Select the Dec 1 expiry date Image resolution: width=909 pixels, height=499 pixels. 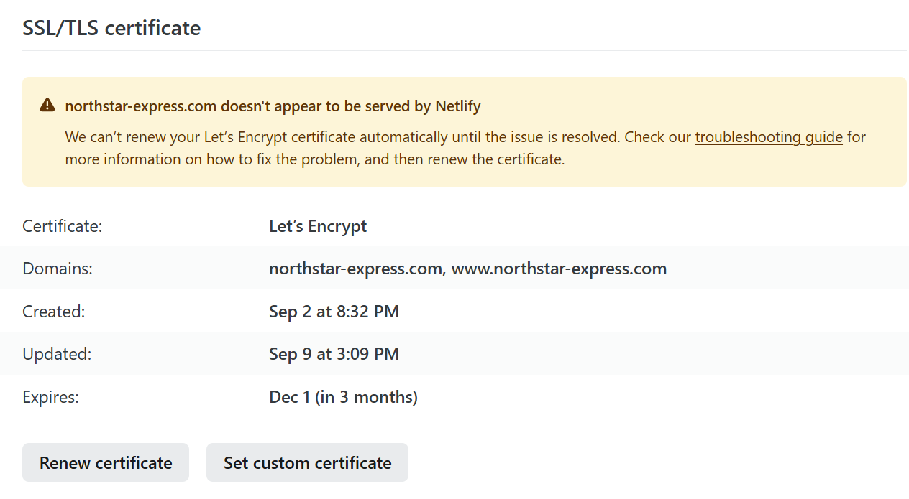pos(289,397)
